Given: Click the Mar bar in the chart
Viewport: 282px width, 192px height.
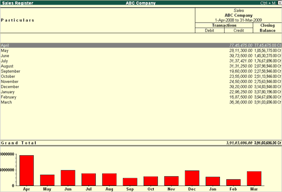Looking at the screenshot, I should pos(254,179).
